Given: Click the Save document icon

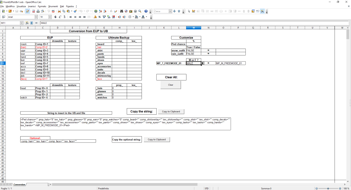Looking at the screenshot, I should (x=17, y=11).
